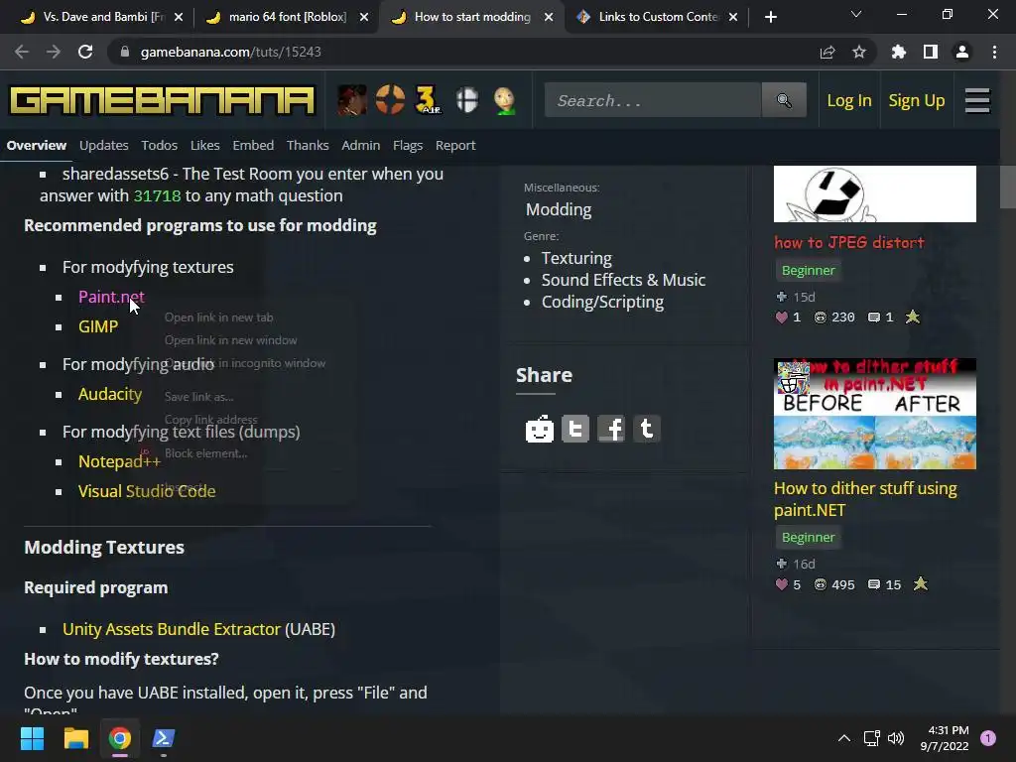
Task: Go back to previous page
Action: click(22, 52)
